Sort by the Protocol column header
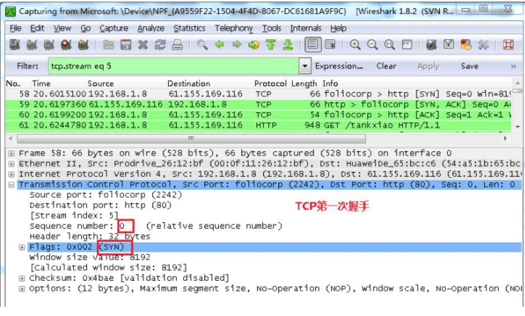525x316 pixels. (270, 84)
